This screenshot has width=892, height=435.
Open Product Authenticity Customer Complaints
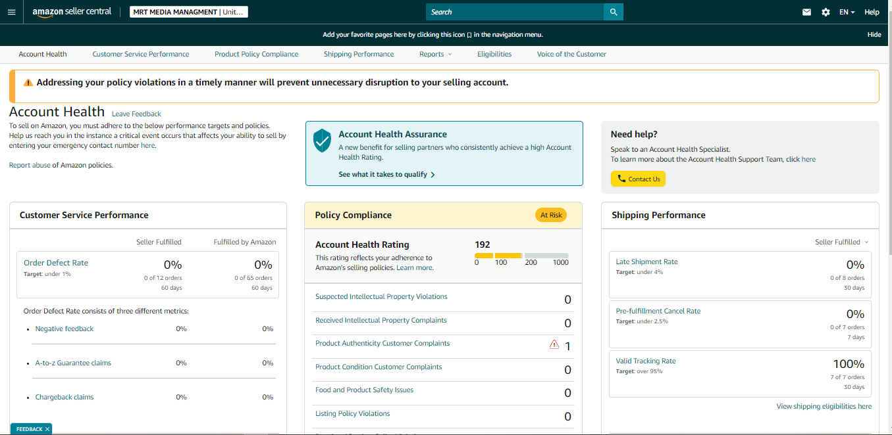(382, 343)
